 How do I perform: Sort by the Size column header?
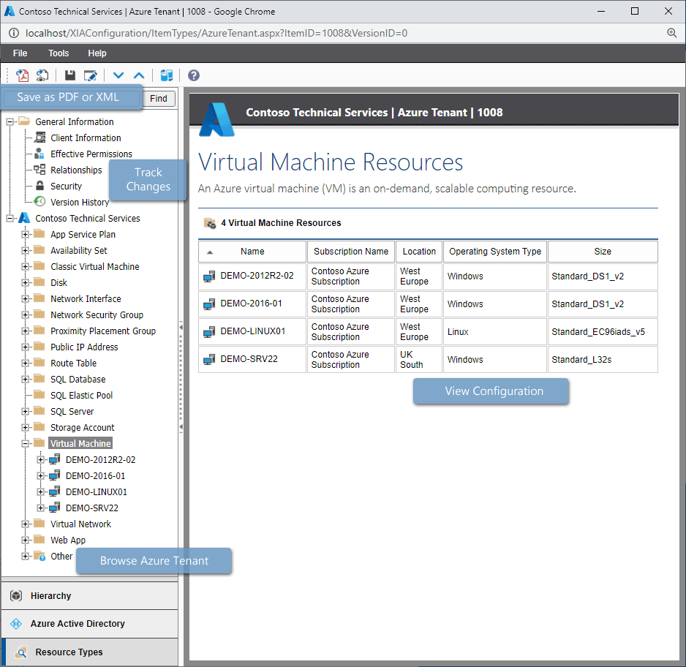(603, 252)
